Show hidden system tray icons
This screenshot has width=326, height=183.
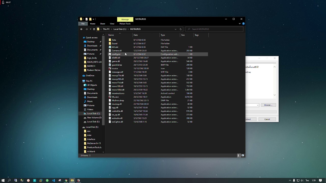click(290, 180)
